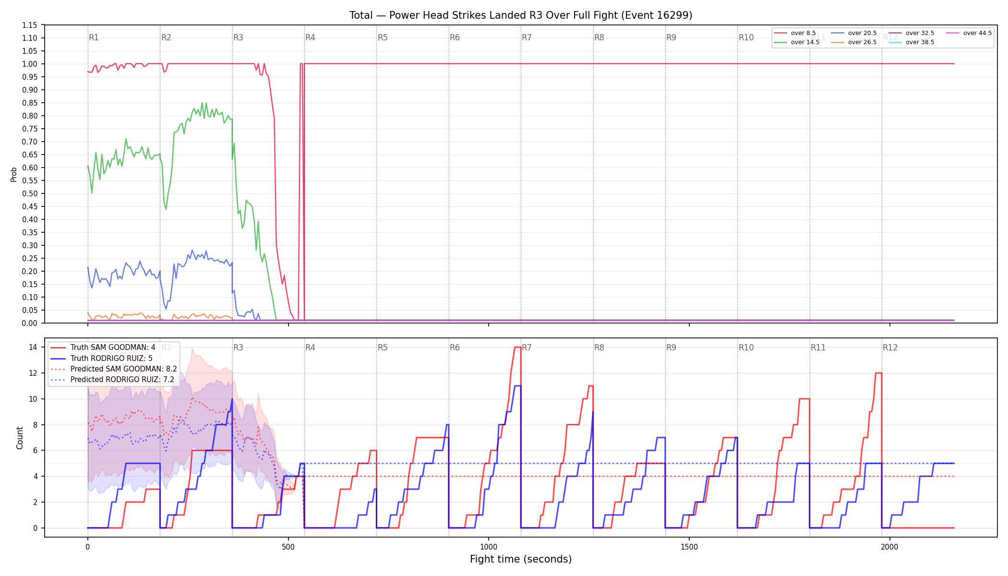The height and width of the screenshot is (576, 1008).
Task: Click the blue line sample beside 'over 20.5'
Action: click(x=838, y=33)
